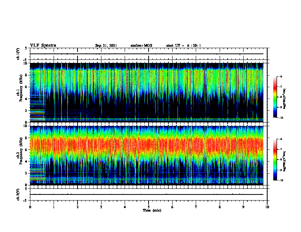This screenshot has height=232, width=301.
Task: Click the "4" kHz tick of ch.2 panel
Action: 27,161
